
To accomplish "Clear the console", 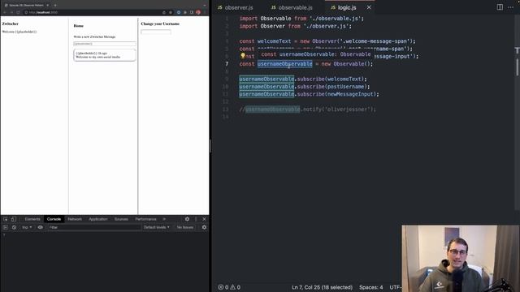I will tap(14, 227).
